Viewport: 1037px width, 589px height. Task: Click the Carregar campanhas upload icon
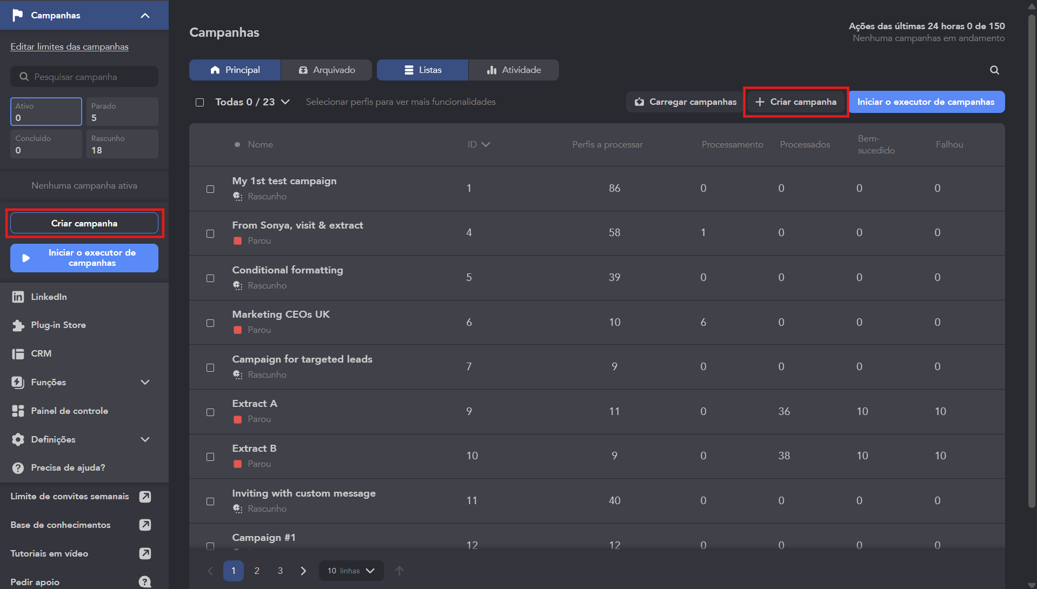(x=640, y=102)
